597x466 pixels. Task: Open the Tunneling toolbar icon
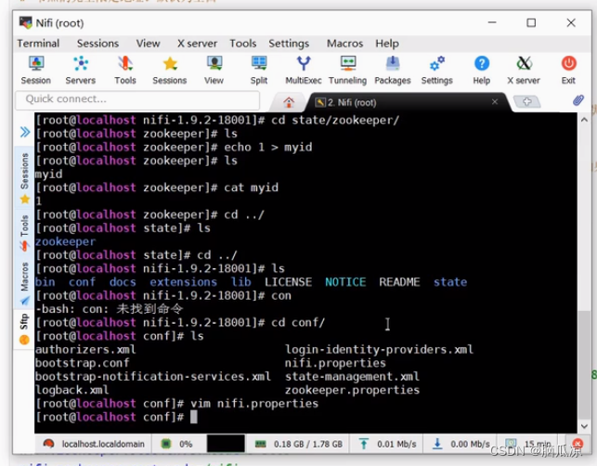[x=347, y=71]
